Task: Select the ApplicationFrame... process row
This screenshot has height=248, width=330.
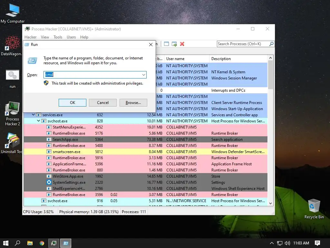Action: [x=145, y=164]
